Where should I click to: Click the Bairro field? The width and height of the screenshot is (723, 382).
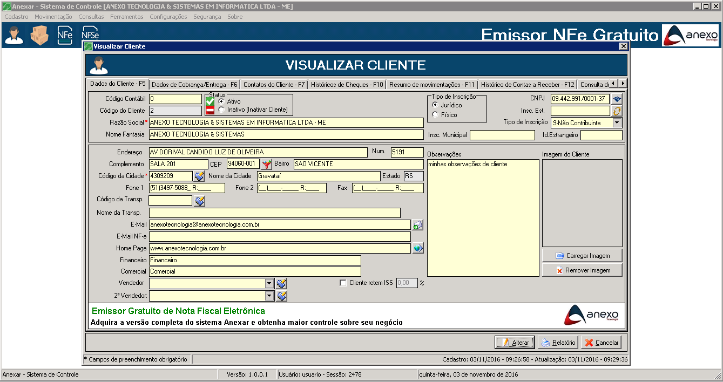tap(358, 164)
